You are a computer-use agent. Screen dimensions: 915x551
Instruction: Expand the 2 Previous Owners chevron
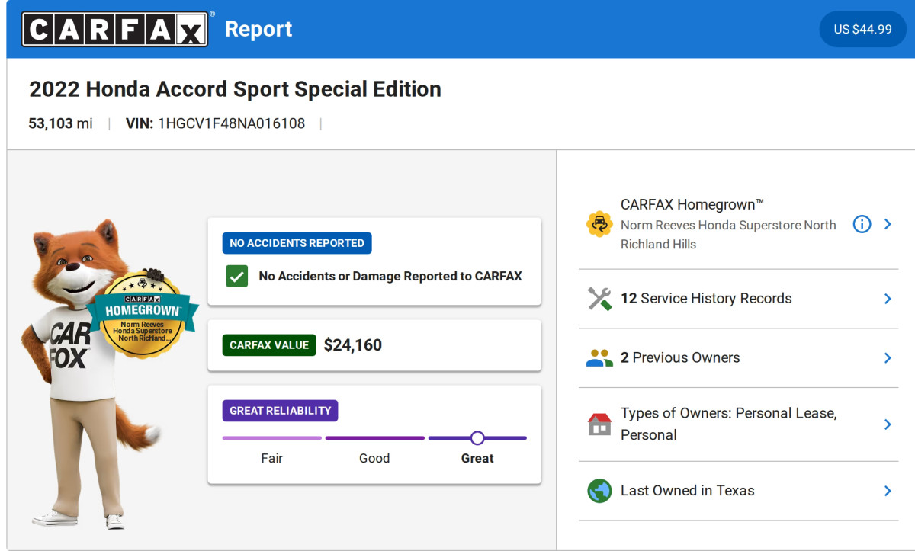click(888, 358)
